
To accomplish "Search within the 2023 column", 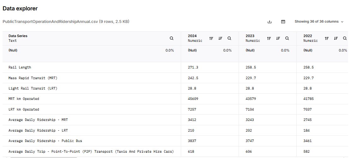I will coord(287,38).
